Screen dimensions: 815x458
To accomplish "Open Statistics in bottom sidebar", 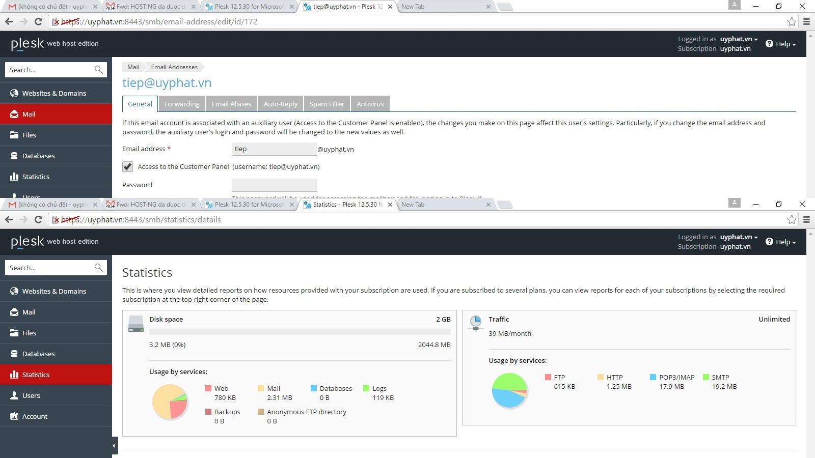I will [x=56, y=375].
